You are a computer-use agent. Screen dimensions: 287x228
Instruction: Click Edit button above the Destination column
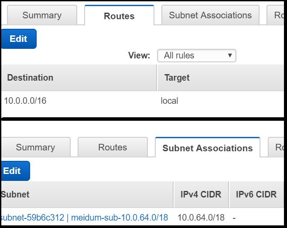[x=18, y=39]
